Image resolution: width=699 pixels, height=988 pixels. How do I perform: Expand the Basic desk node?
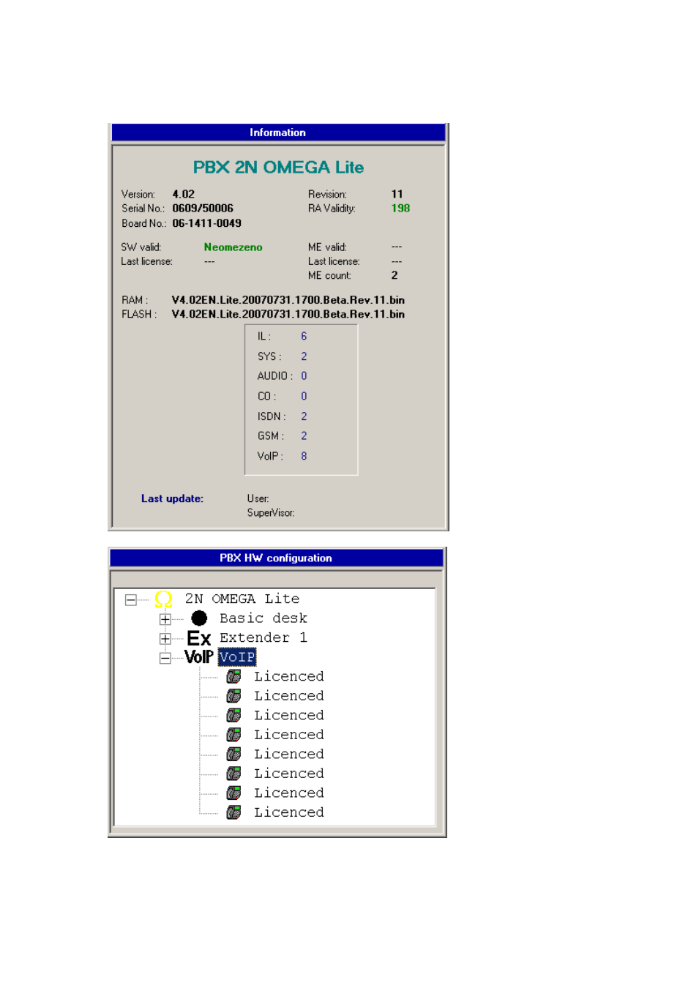[x=165, y=619]
